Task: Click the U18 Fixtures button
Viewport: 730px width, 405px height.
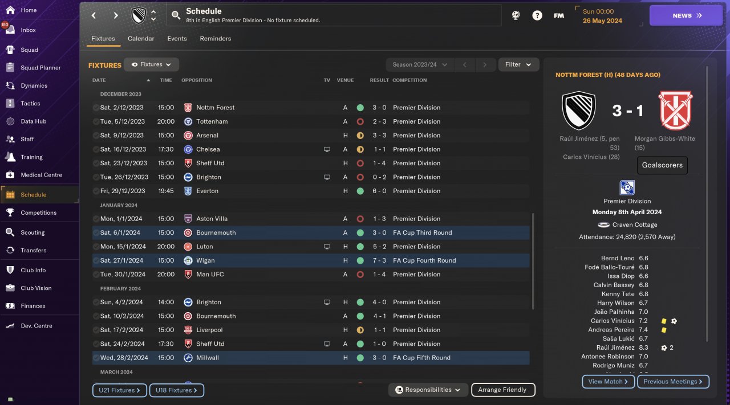Action: pyautogui.click(x=177, y=390)
